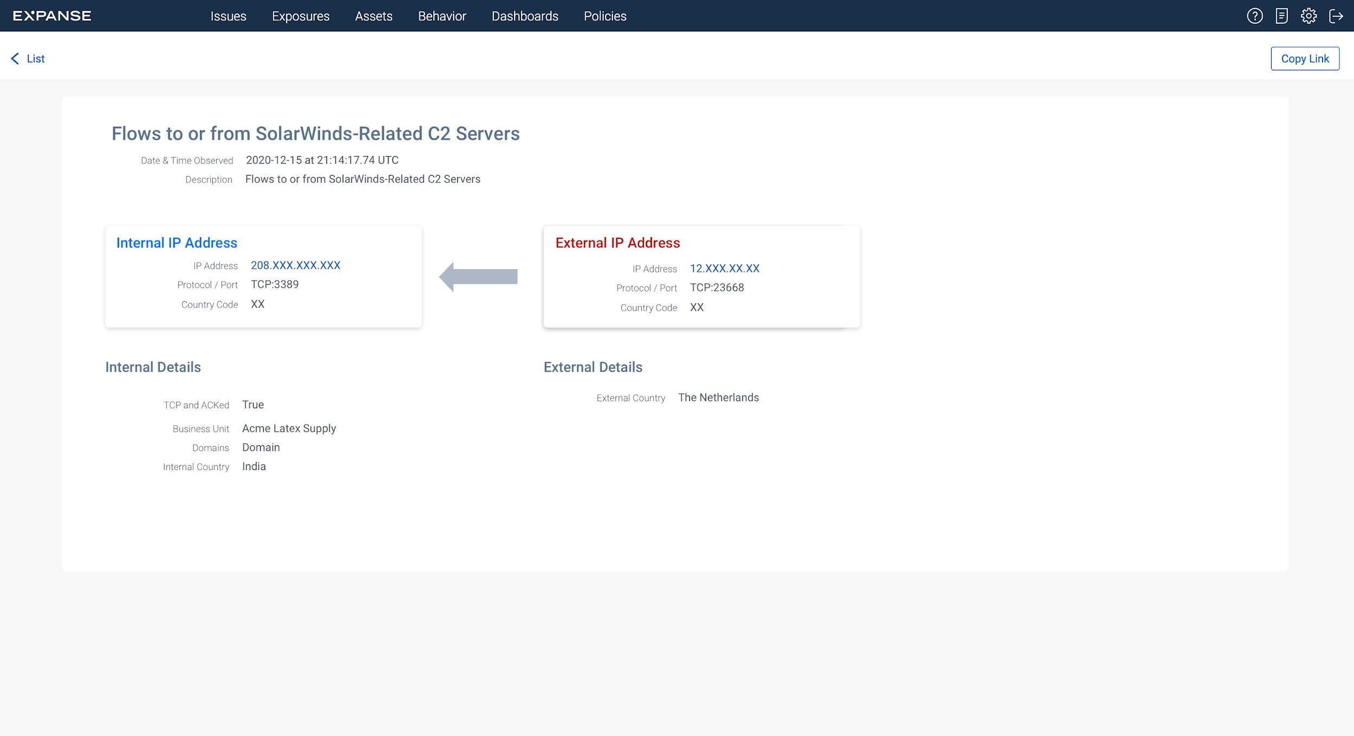Open the Behavior menu

tap(442, 16)
